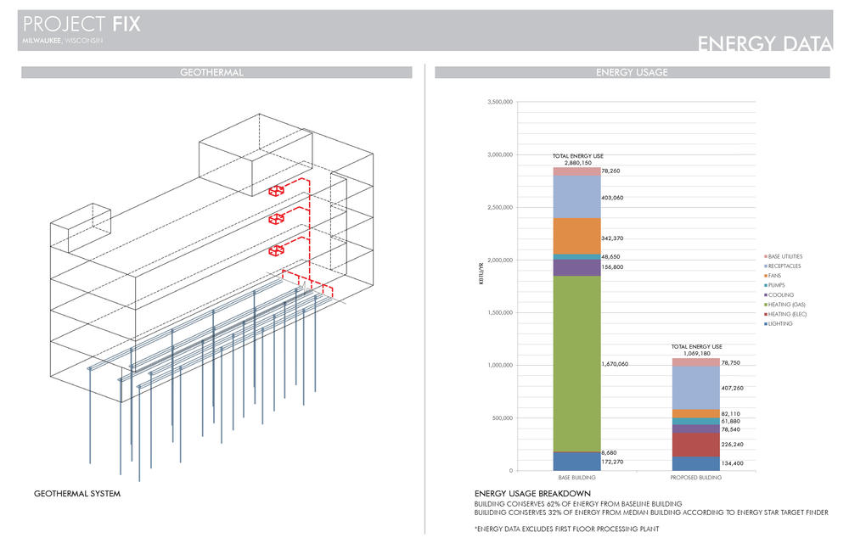Click the Proposed Building axis label
The image size is (849, 549).
pos(695,479)
